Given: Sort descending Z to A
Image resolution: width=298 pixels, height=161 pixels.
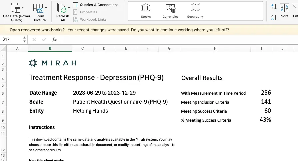Looking at the screenshot, I should click(274, 17).
